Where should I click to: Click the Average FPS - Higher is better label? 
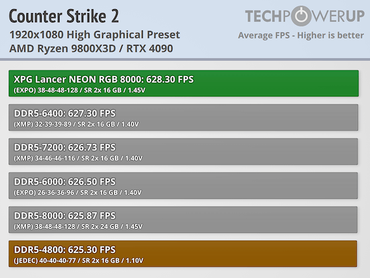pos(301,36)
